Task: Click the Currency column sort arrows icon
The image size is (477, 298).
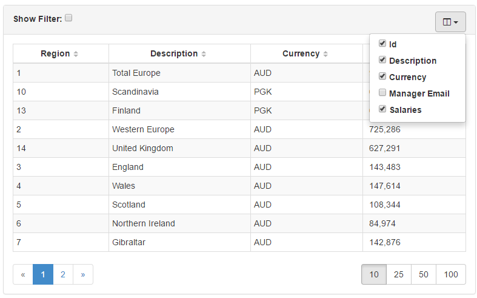Action: coord(325,54)
